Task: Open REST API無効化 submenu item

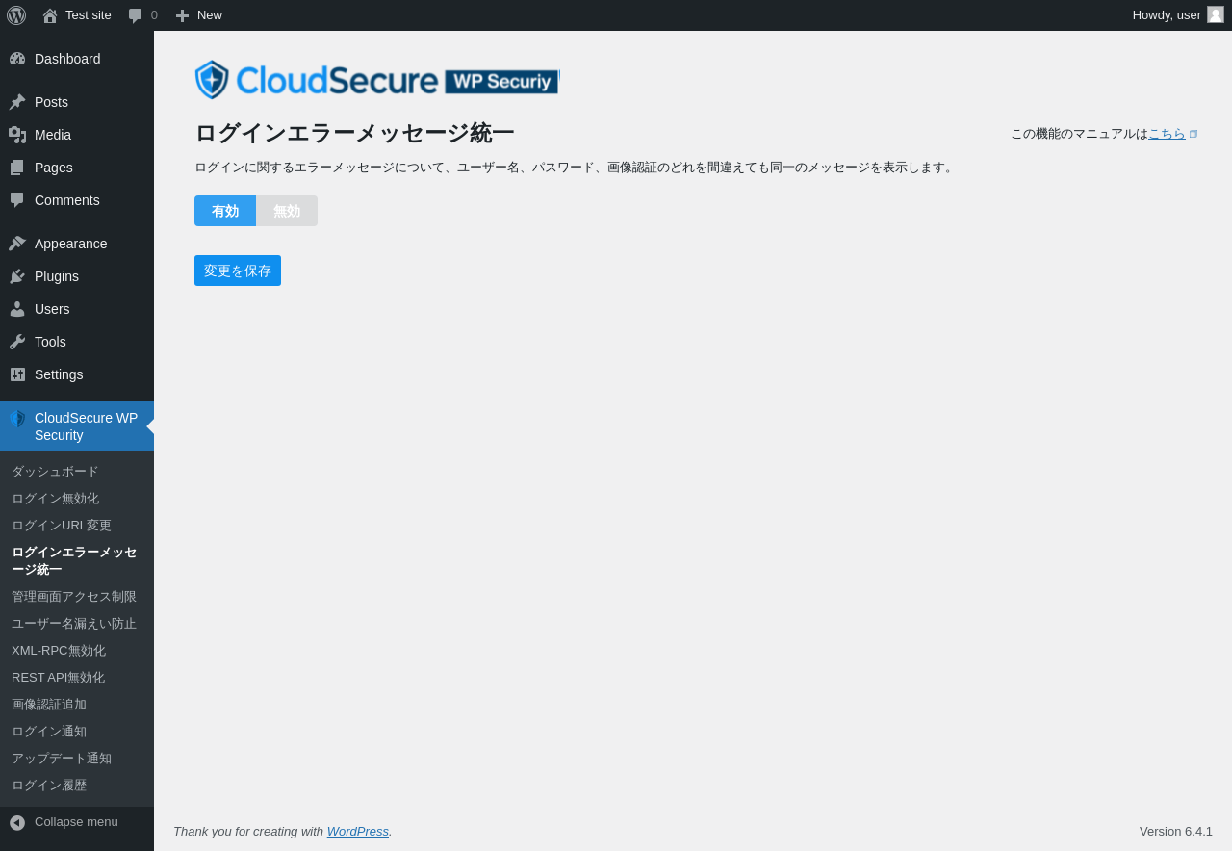Action: (58, 678)
